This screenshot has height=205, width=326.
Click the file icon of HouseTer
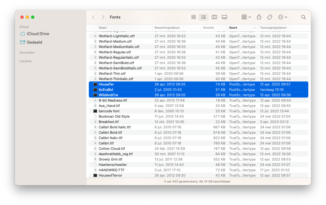(95, 84)
